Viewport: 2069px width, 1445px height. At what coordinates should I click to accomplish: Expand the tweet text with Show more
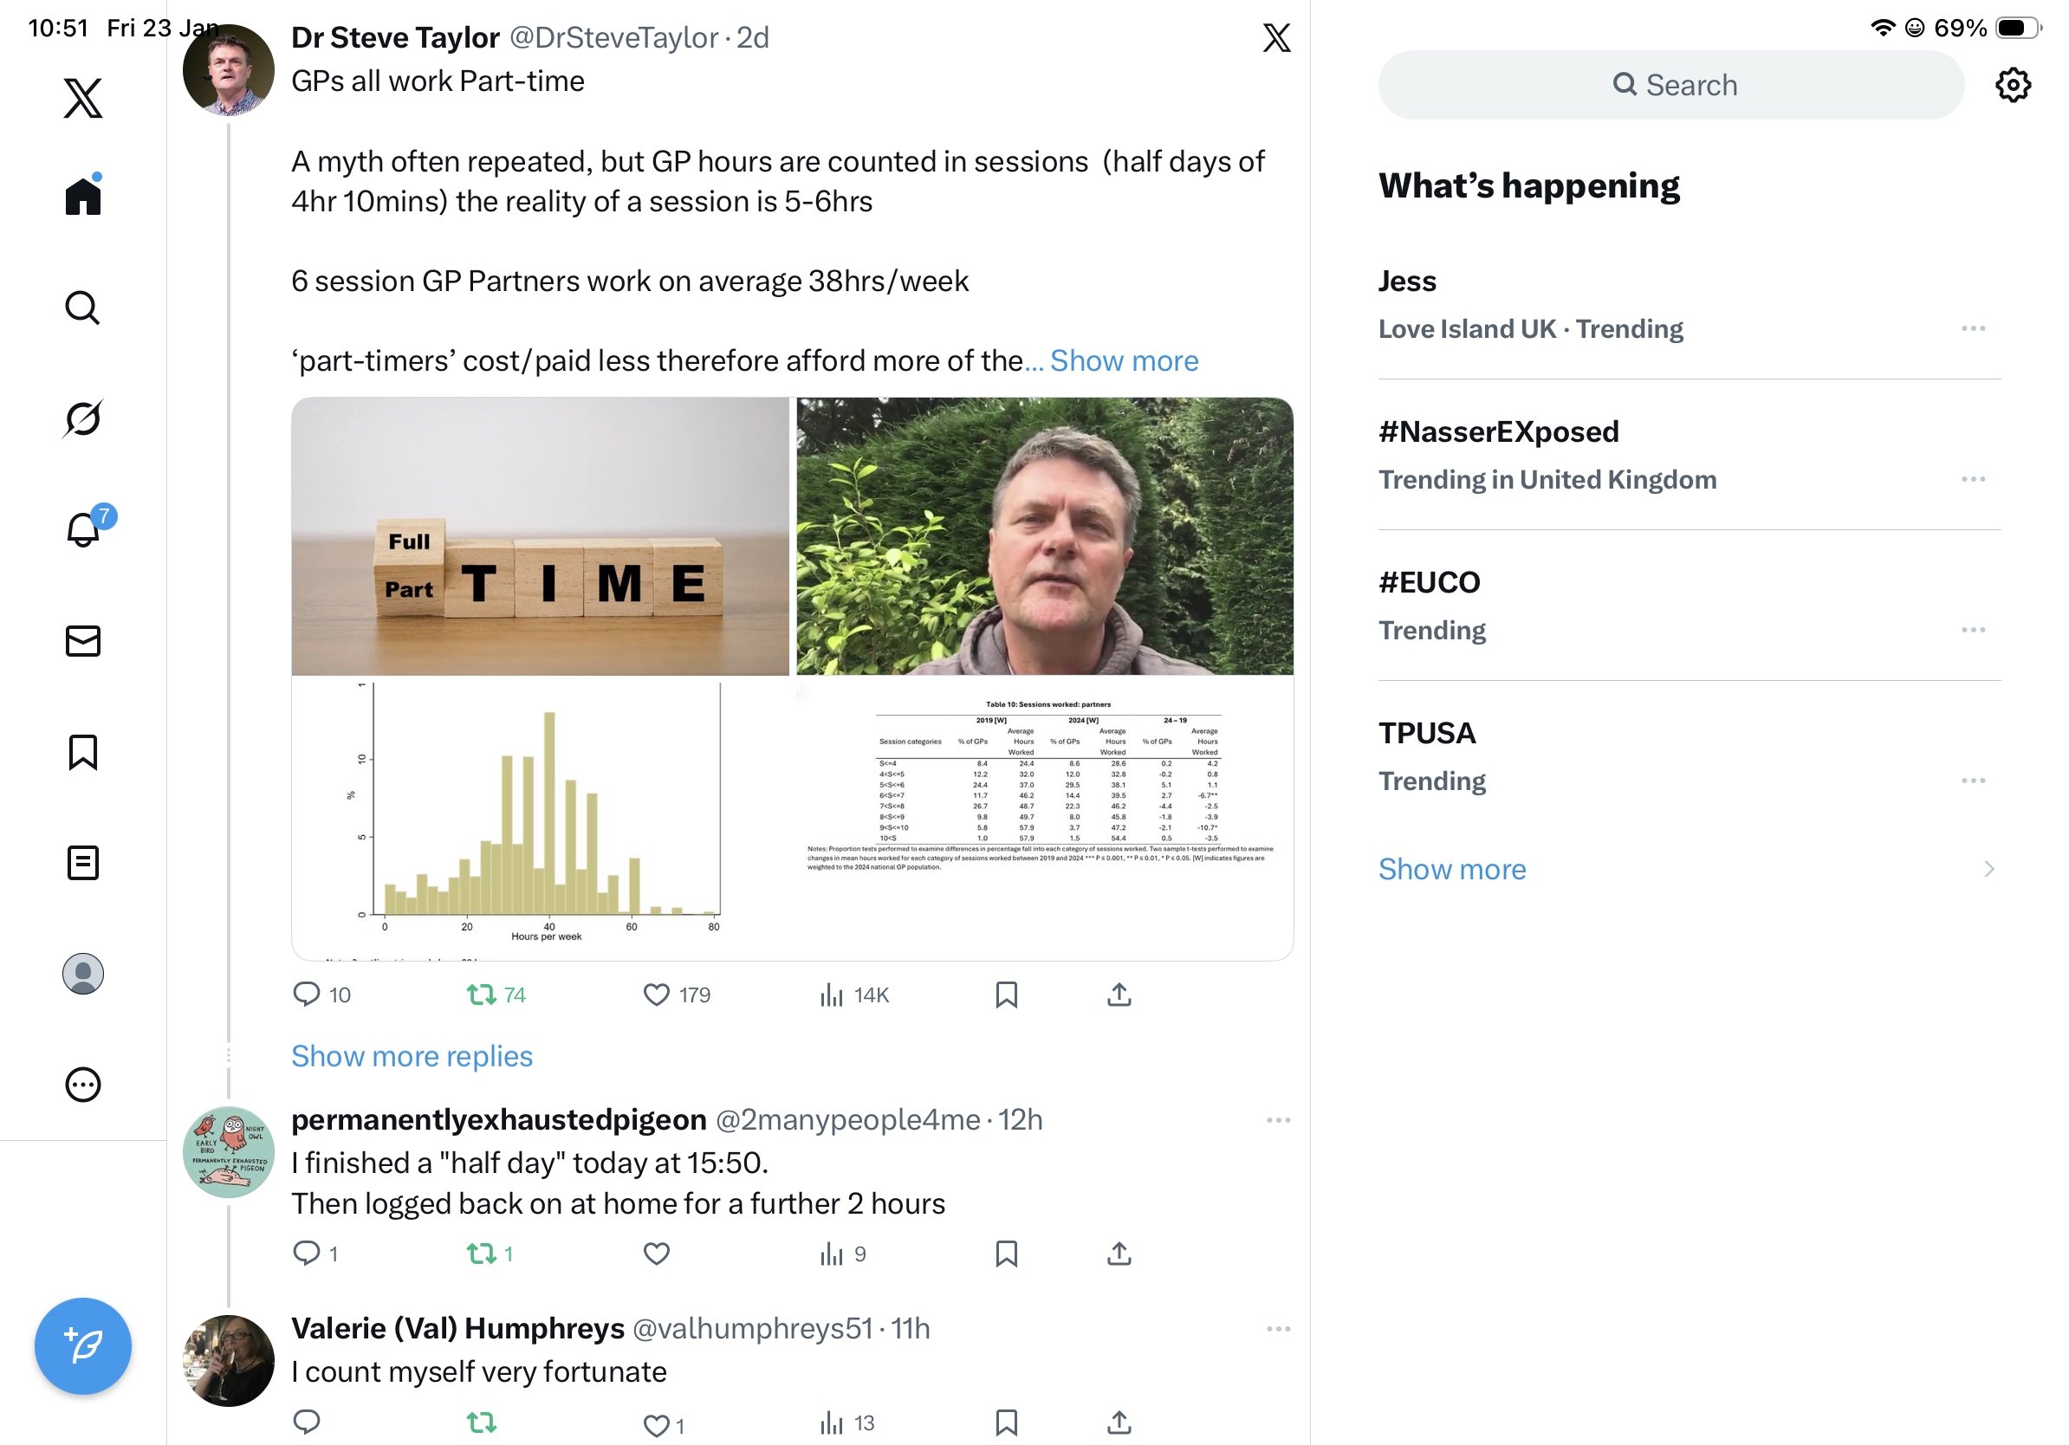click(x=1124, y=360)
